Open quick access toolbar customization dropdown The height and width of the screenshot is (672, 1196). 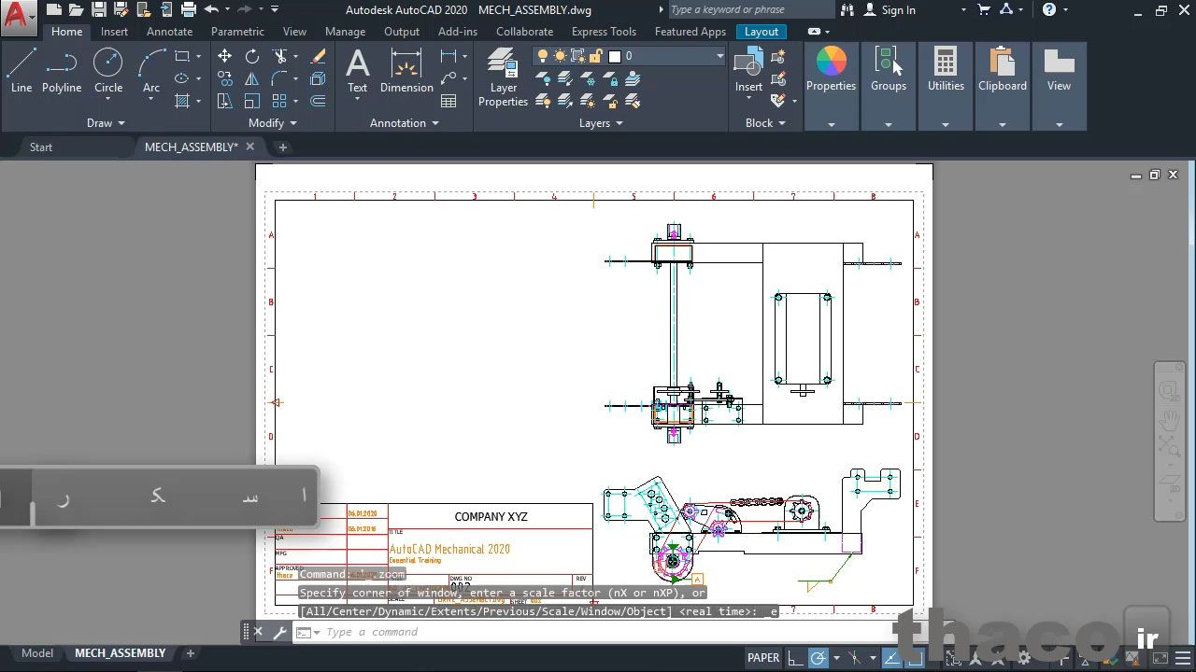(275, 9)
